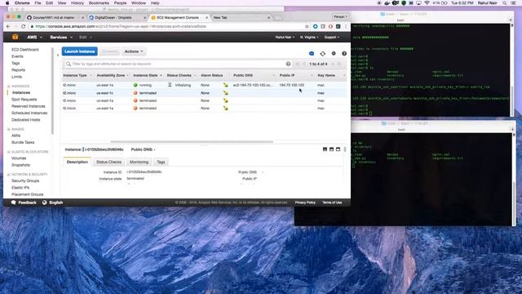Click the red Chrome extension icon

(330, 26)
